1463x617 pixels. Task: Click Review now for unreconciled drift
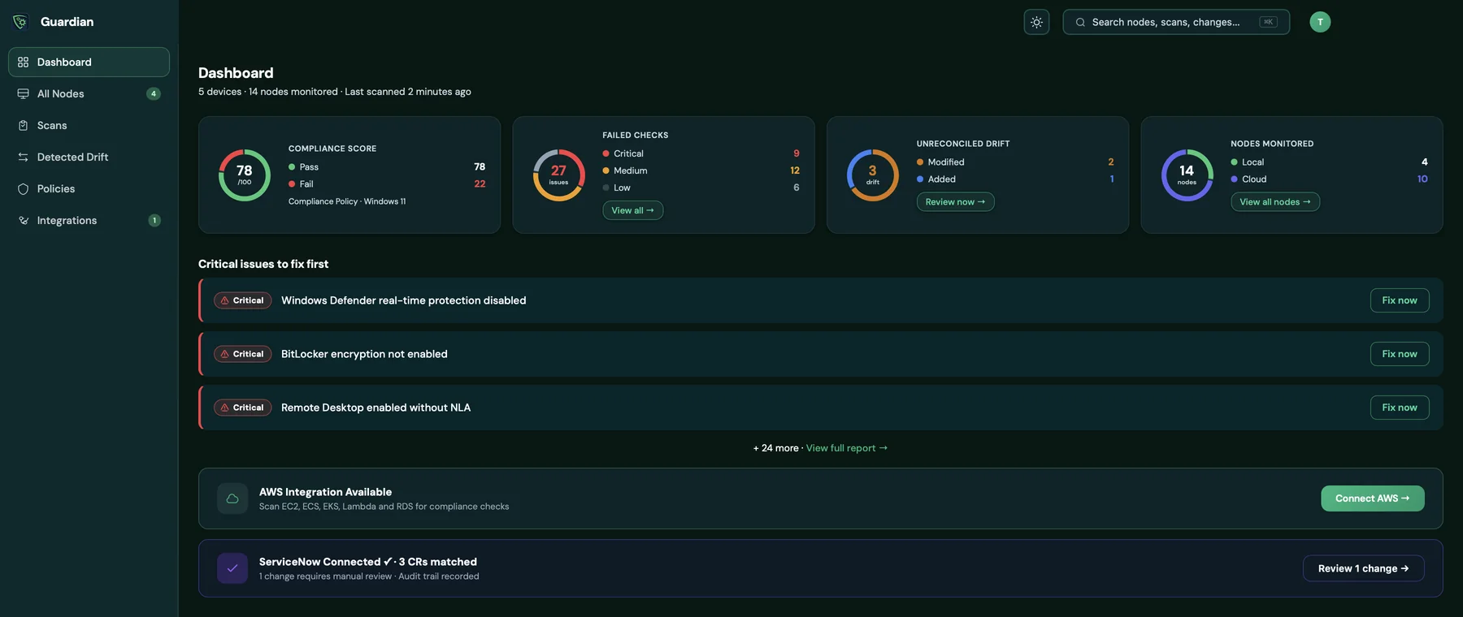pos(955,202)
